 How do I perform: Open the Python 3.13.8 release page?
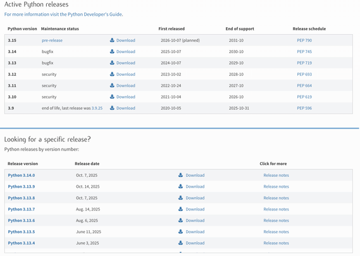[x=22, y=198]
